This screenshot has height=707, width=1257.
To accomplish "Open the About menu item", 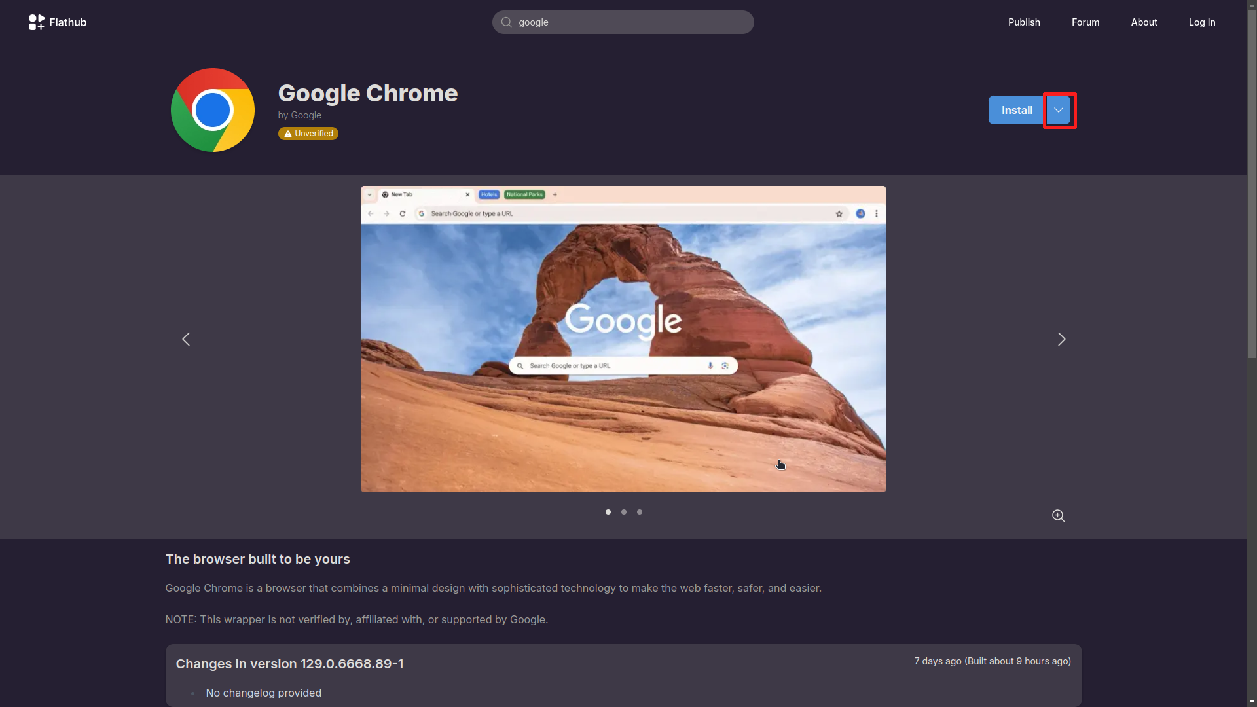I will click(x=1144, y=22).
